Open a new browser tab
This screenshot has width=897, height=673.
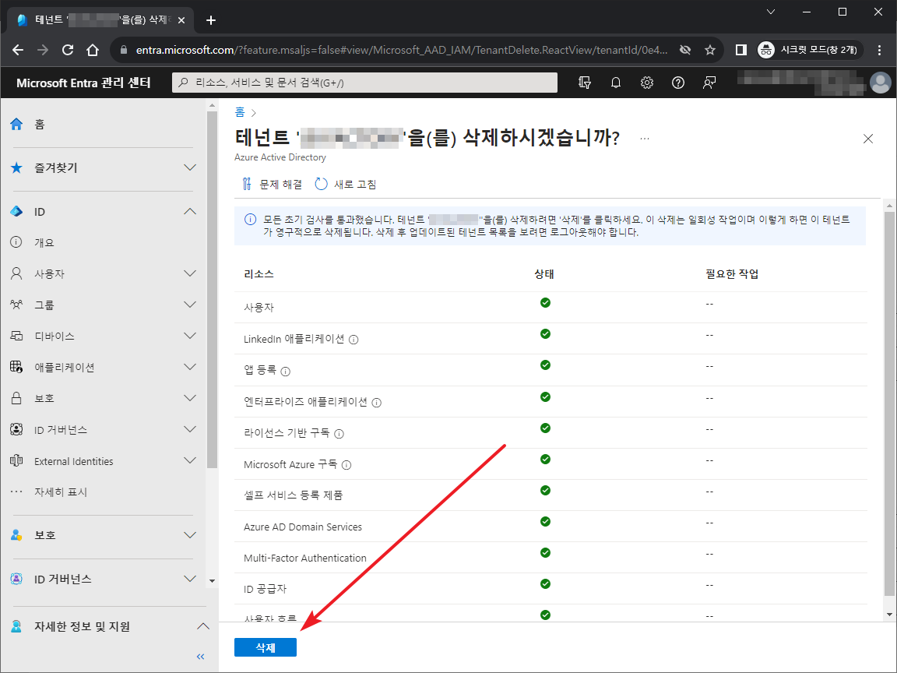[211, 20]
